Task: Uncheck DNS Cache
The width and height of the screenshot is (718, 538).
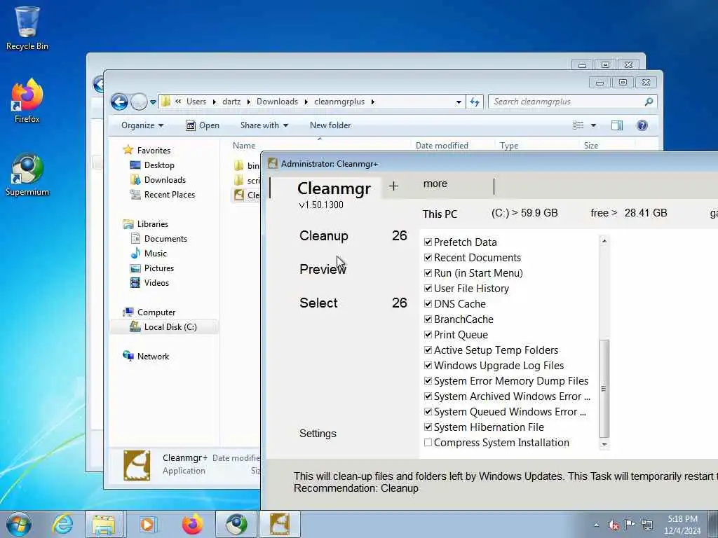Action: coord(428,304)
